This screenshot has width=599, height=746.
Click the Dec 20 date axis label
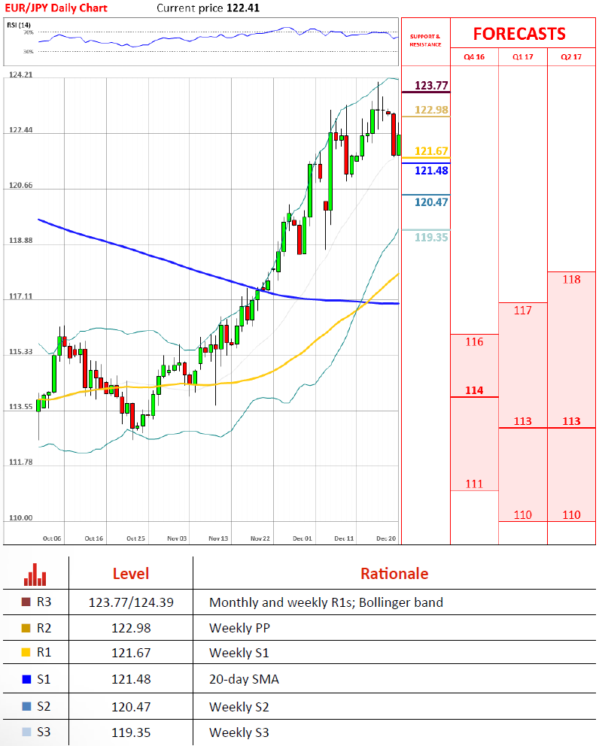point(386,538)
